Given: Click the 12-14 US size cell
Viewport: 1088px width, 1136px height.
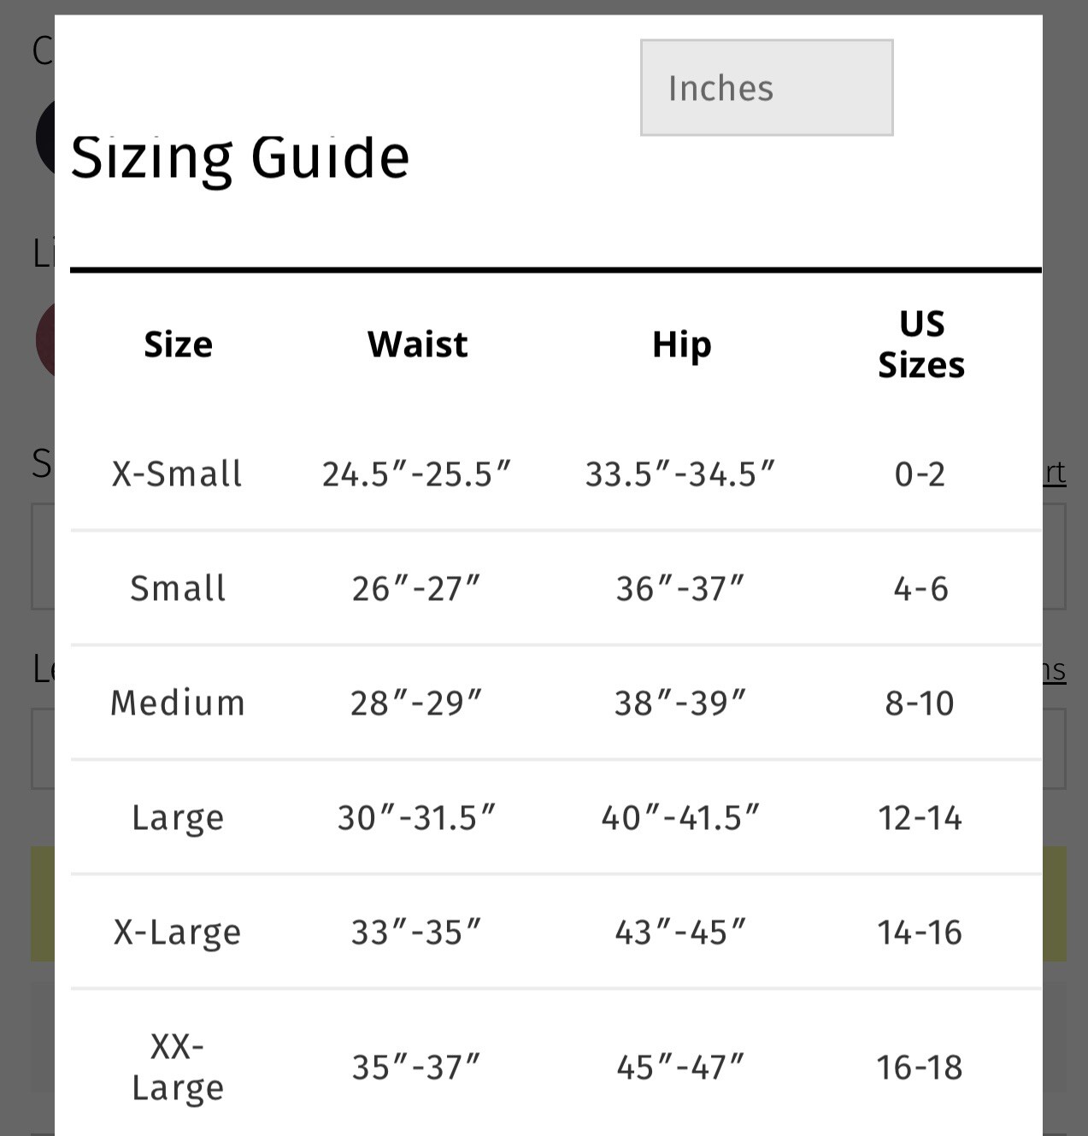Looking at the screenshot, I should coord(920,818).
